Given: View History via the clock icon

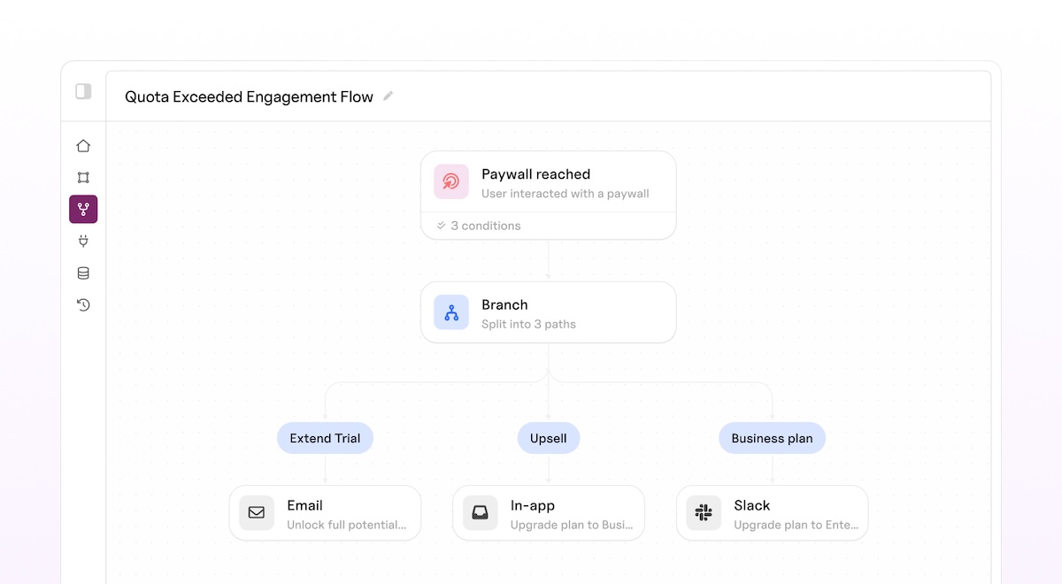Looking at the screenshot, I should (x=83, y=304).
